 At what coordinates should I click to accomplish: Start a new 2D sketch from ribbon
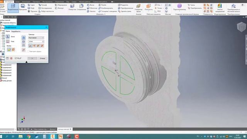(x=2, y=8)
